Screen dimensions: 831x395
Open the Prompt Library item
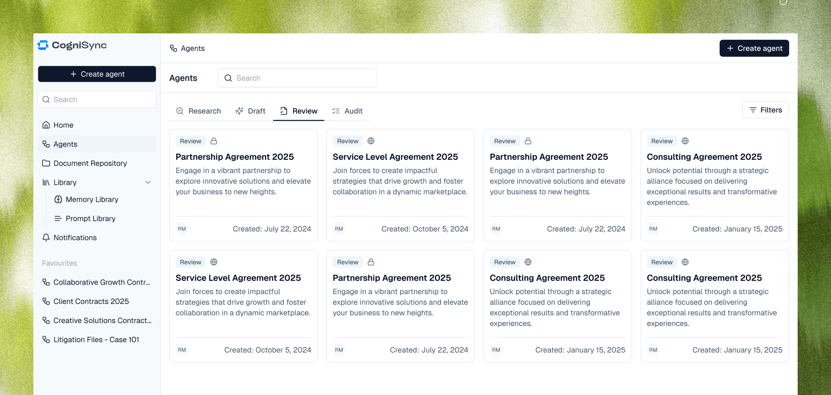click(90, 219)
